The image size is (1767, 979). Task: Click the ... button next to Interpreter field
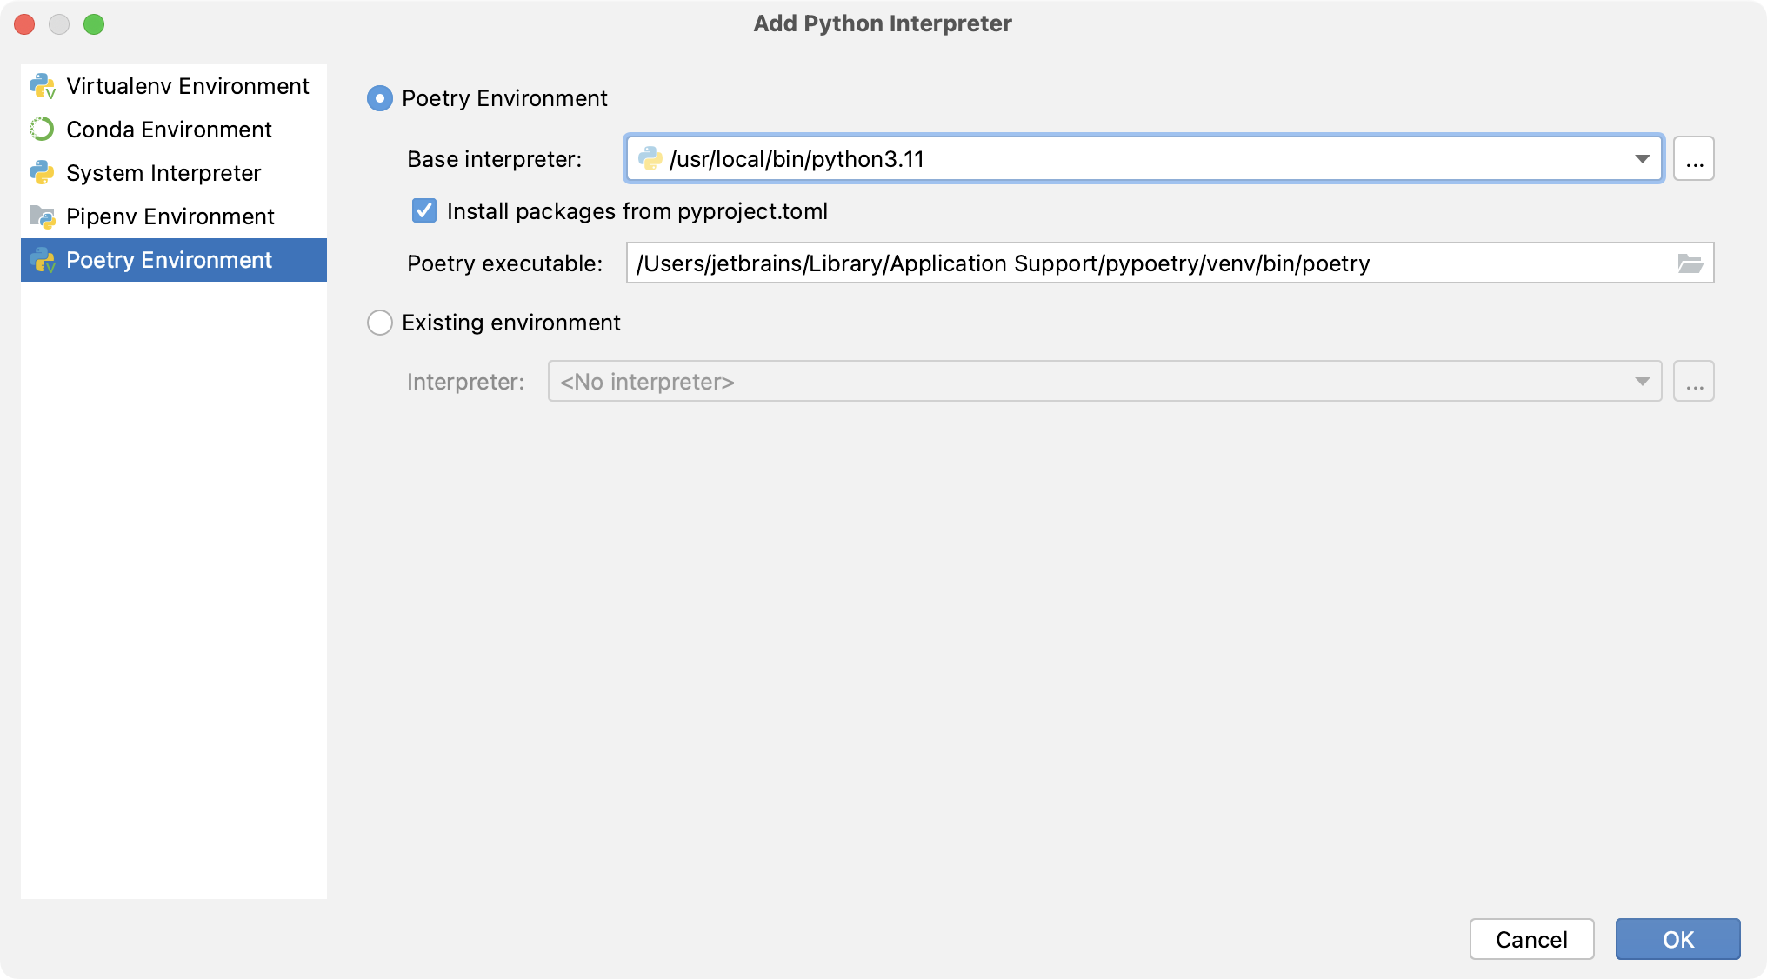pyautogui.click(x=1695, y=381)
